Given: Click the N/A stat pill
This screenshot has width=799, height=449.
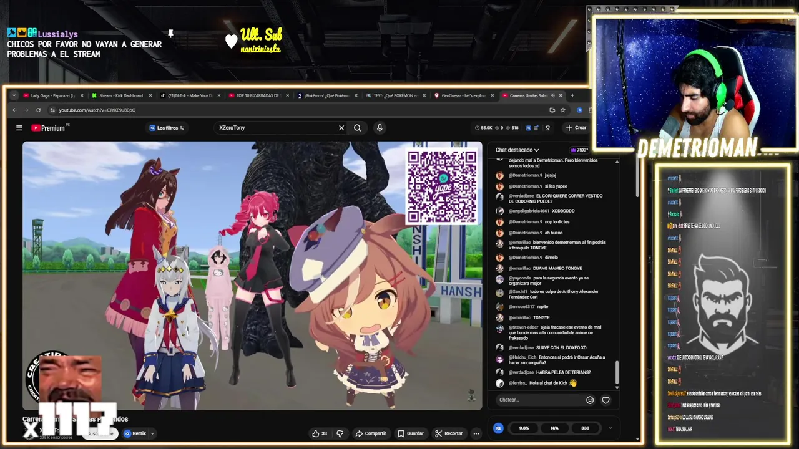Looking at the screenshot, I should pos(554,428).
